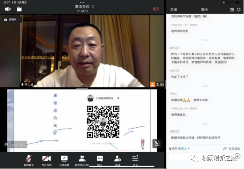Toggle the 聊天 chat toolbar button
244x169 pixels.
click(x=100, y=161)
